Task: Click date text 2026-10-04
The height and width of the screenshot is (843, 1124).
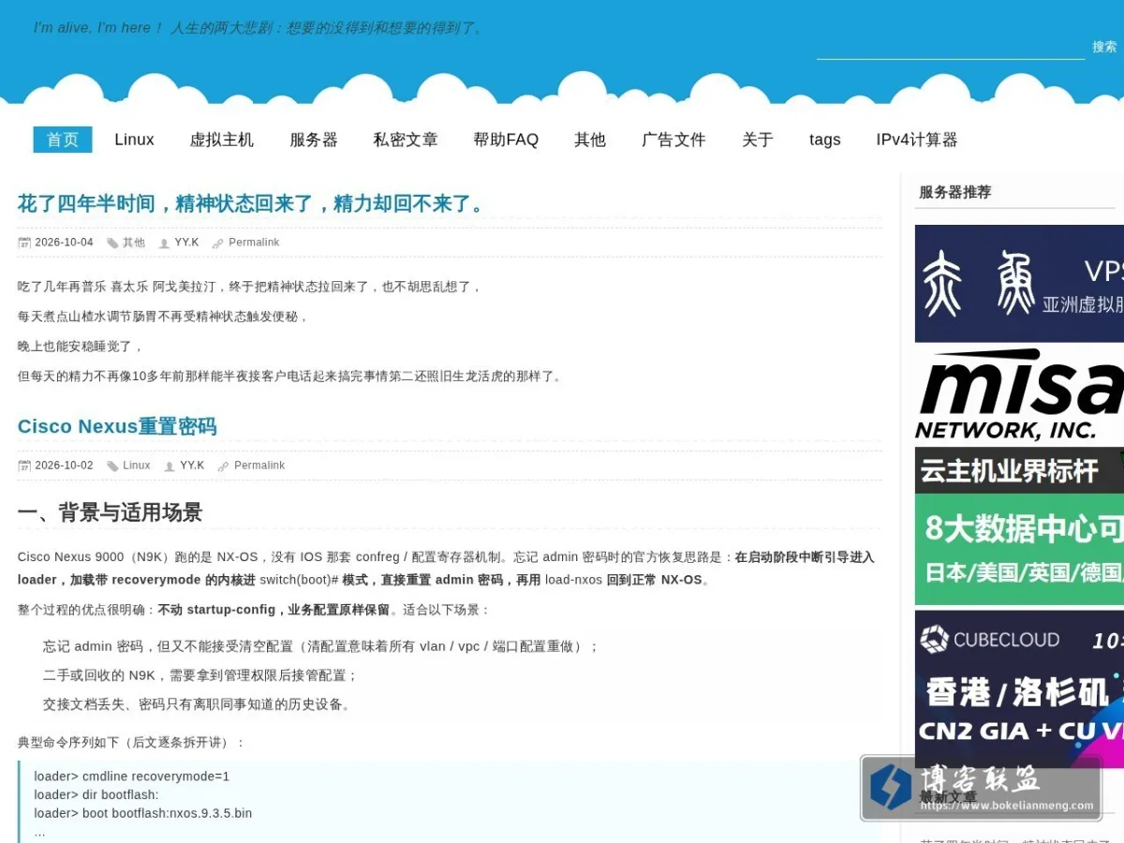Action: (64, 243)
